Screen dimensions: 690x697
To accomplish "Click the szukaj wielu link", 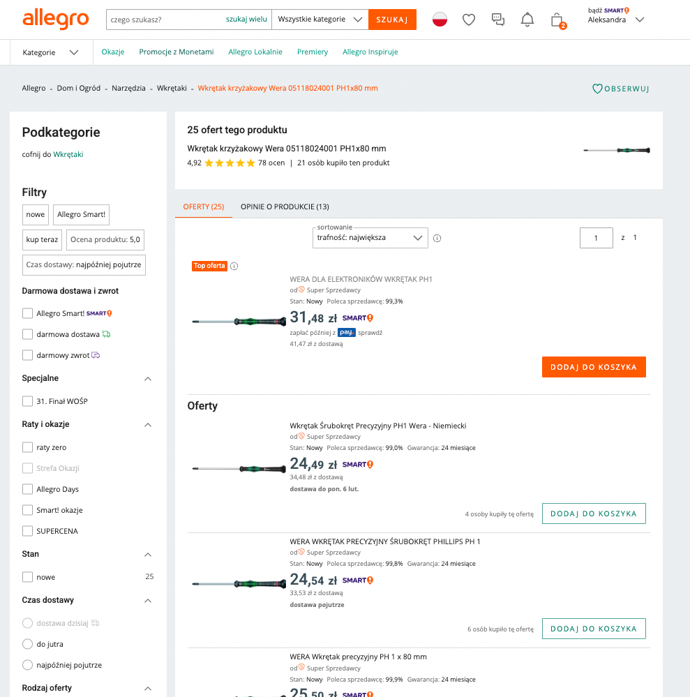I will coord(246,19).
